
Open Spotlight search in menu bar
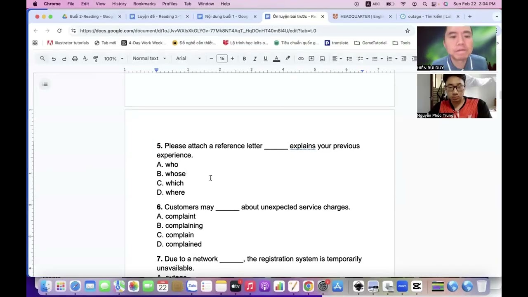pos(425,4)
